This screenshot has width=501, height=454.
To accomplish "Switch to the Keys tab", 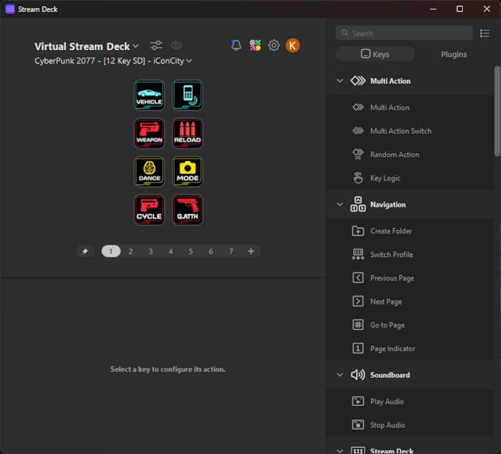I will (375, 54).
